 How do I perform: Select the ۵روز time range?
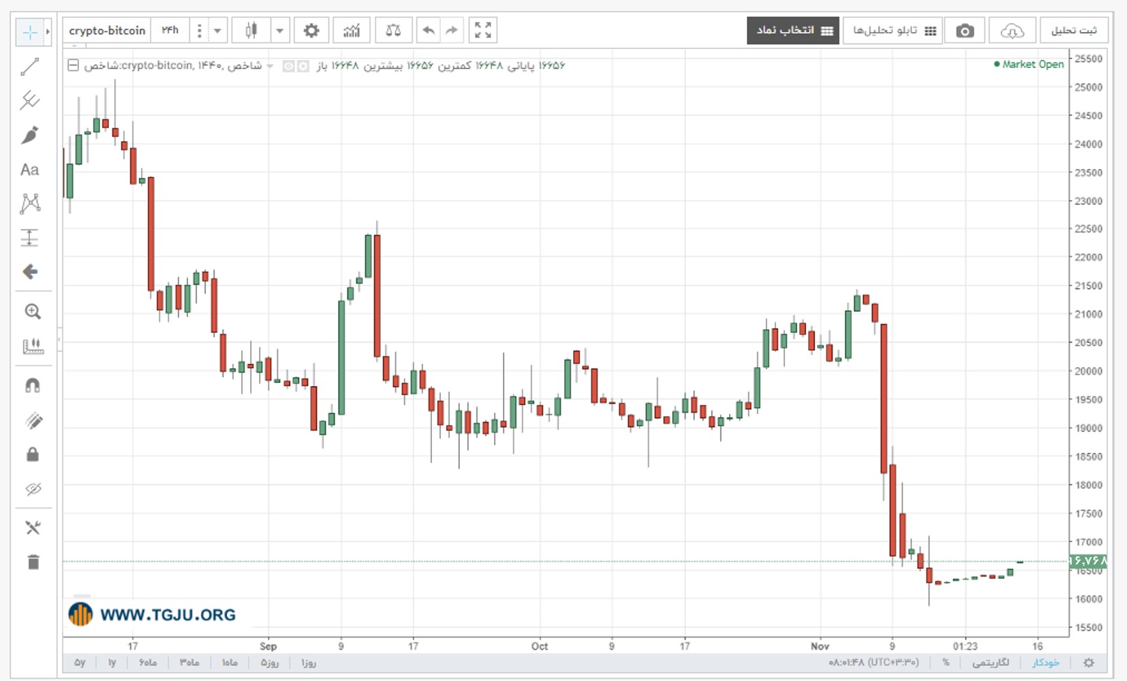[270, 663]
